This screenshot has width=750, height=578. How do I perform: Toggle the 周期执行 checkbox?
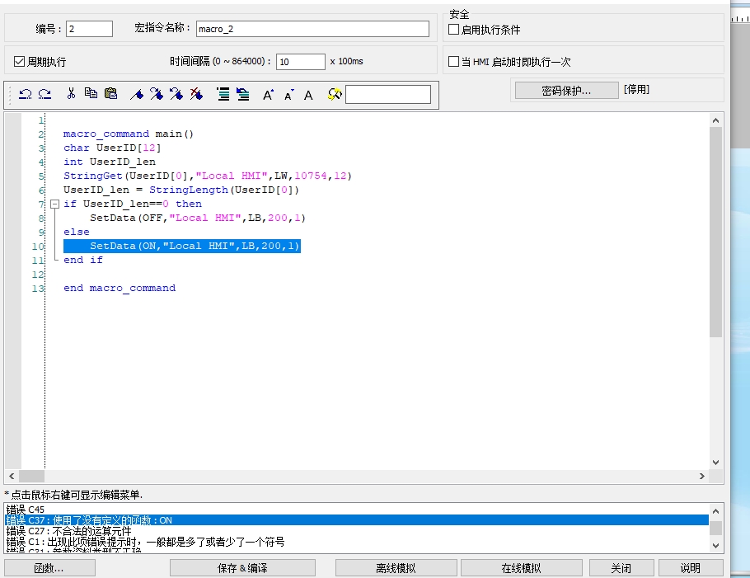pos(21,62)
